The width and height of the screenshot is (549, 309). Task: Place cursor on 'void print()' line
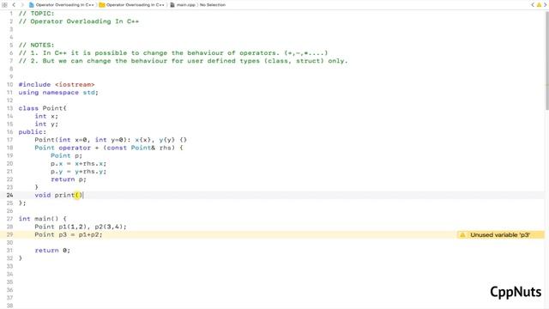(58, 195)
